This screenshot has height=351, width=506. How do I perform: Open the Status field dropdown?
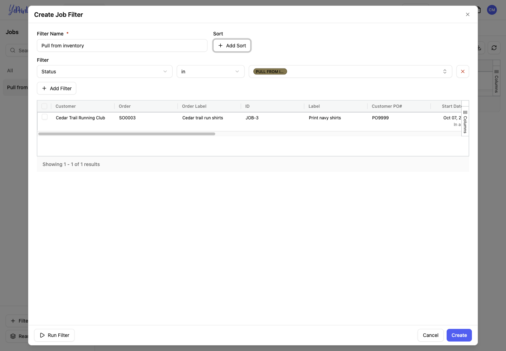click(x=105, y=72)
